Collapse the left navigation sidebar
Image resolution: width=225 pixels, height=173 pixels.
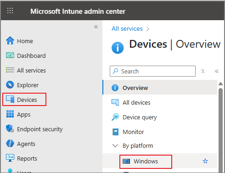click(x=96, y=27)
